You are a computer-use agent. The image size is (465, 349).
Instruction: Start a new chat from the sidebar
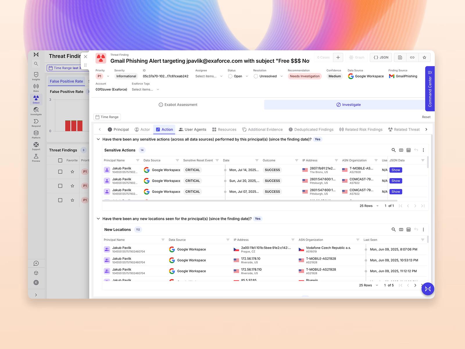pyautogui.click(x=36, y=263)
